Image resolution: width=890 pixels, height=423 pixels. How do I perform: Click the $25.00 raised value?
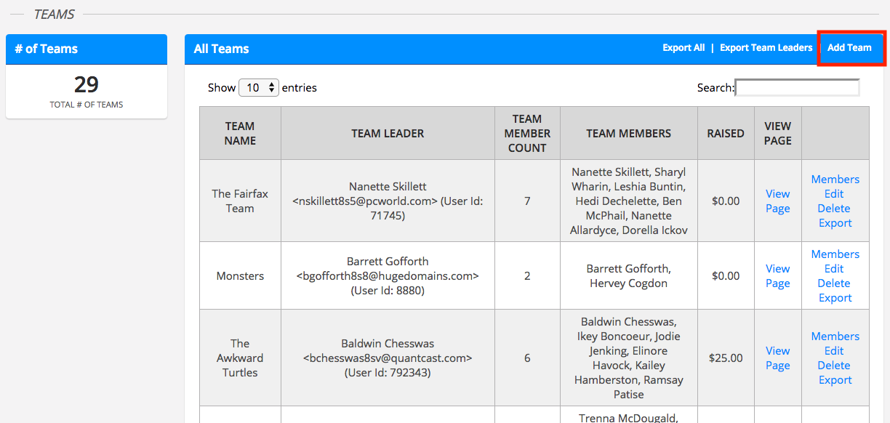pyautogui.click(x=726, y=358)
